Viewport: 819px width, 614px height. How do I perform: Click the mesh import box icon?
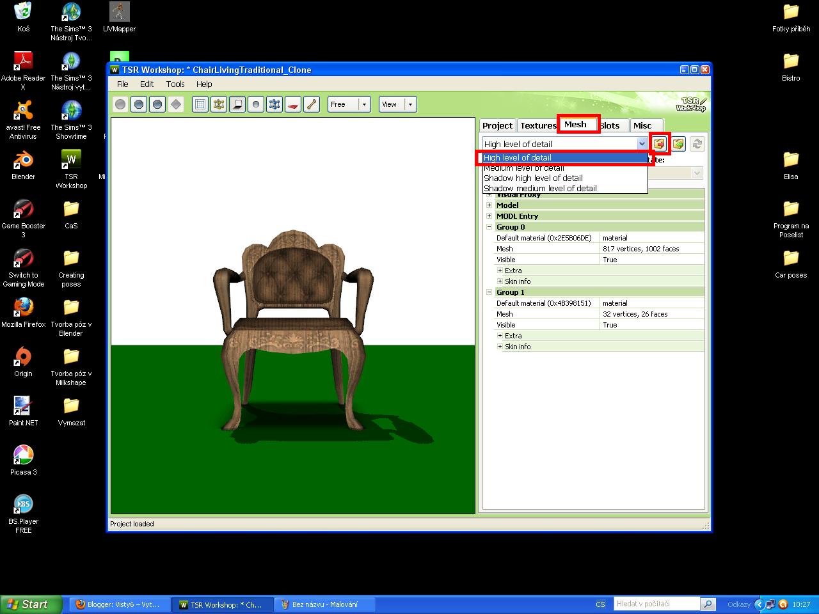(x=679, y=144)
